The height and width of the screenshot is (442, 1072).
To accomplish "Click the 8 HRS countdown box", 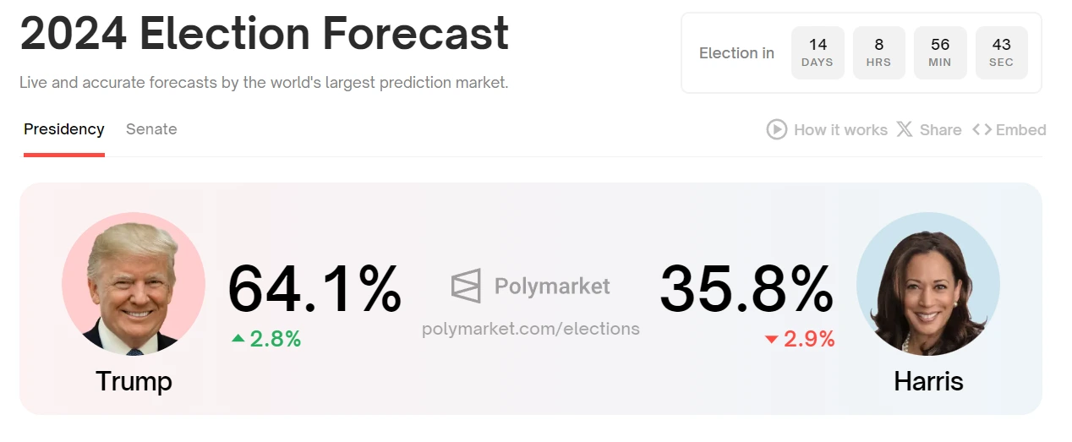I will (878, 52).
